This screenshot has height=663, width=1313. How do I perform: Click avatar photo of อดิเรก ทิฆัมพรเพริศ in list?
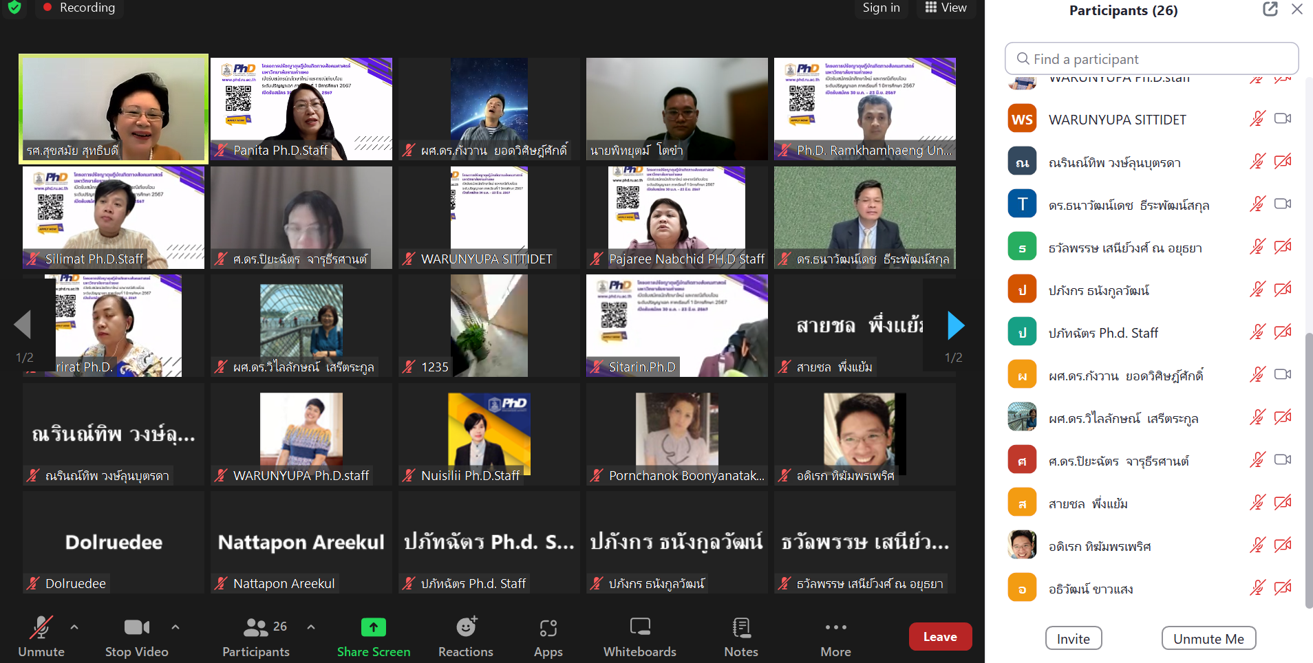pyautogui.click(x=1022, y=545)
